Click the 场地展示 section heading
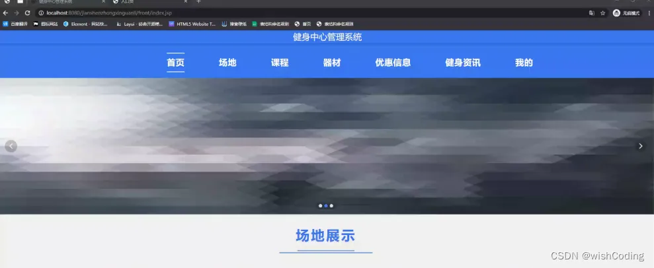 pyautogui.click(x=325, y=236)
